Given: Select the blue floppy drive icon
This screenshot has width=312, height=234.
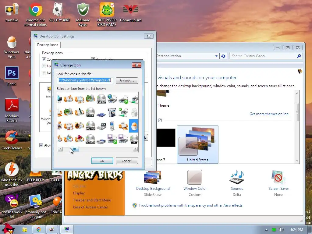Looking at the screenshot, I should pos(101,115).
